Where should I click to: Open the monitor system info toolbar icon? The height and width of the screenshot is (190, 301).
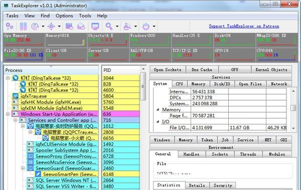pos(95,26)
